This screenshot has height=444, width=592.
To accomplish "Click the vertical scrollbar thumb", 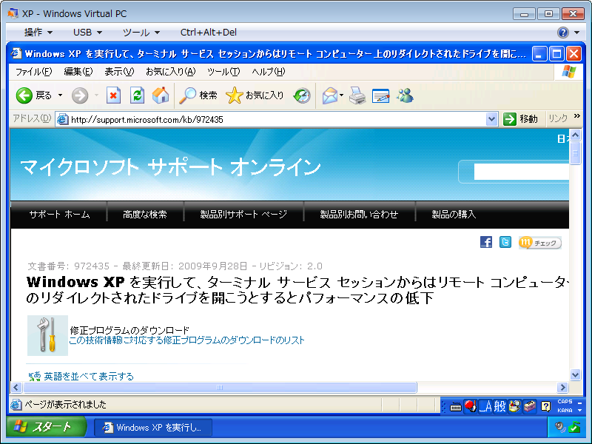I will (575, 153).
